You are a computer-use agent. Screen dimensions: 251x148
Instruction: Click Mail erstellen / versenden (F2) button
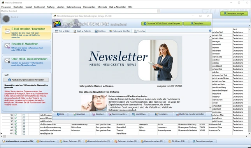[18, 141]
